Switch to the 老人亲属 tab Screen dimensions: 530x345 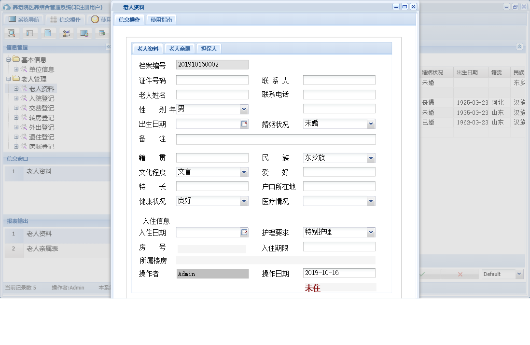point(179,48)
